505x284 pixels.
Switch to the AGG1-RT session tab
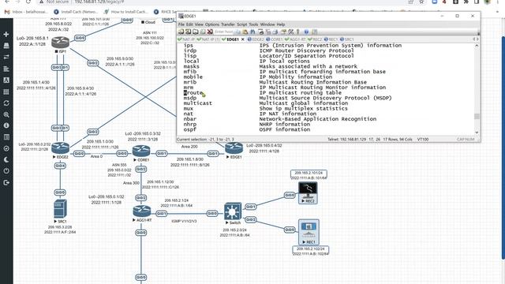[x=295, y=39]
